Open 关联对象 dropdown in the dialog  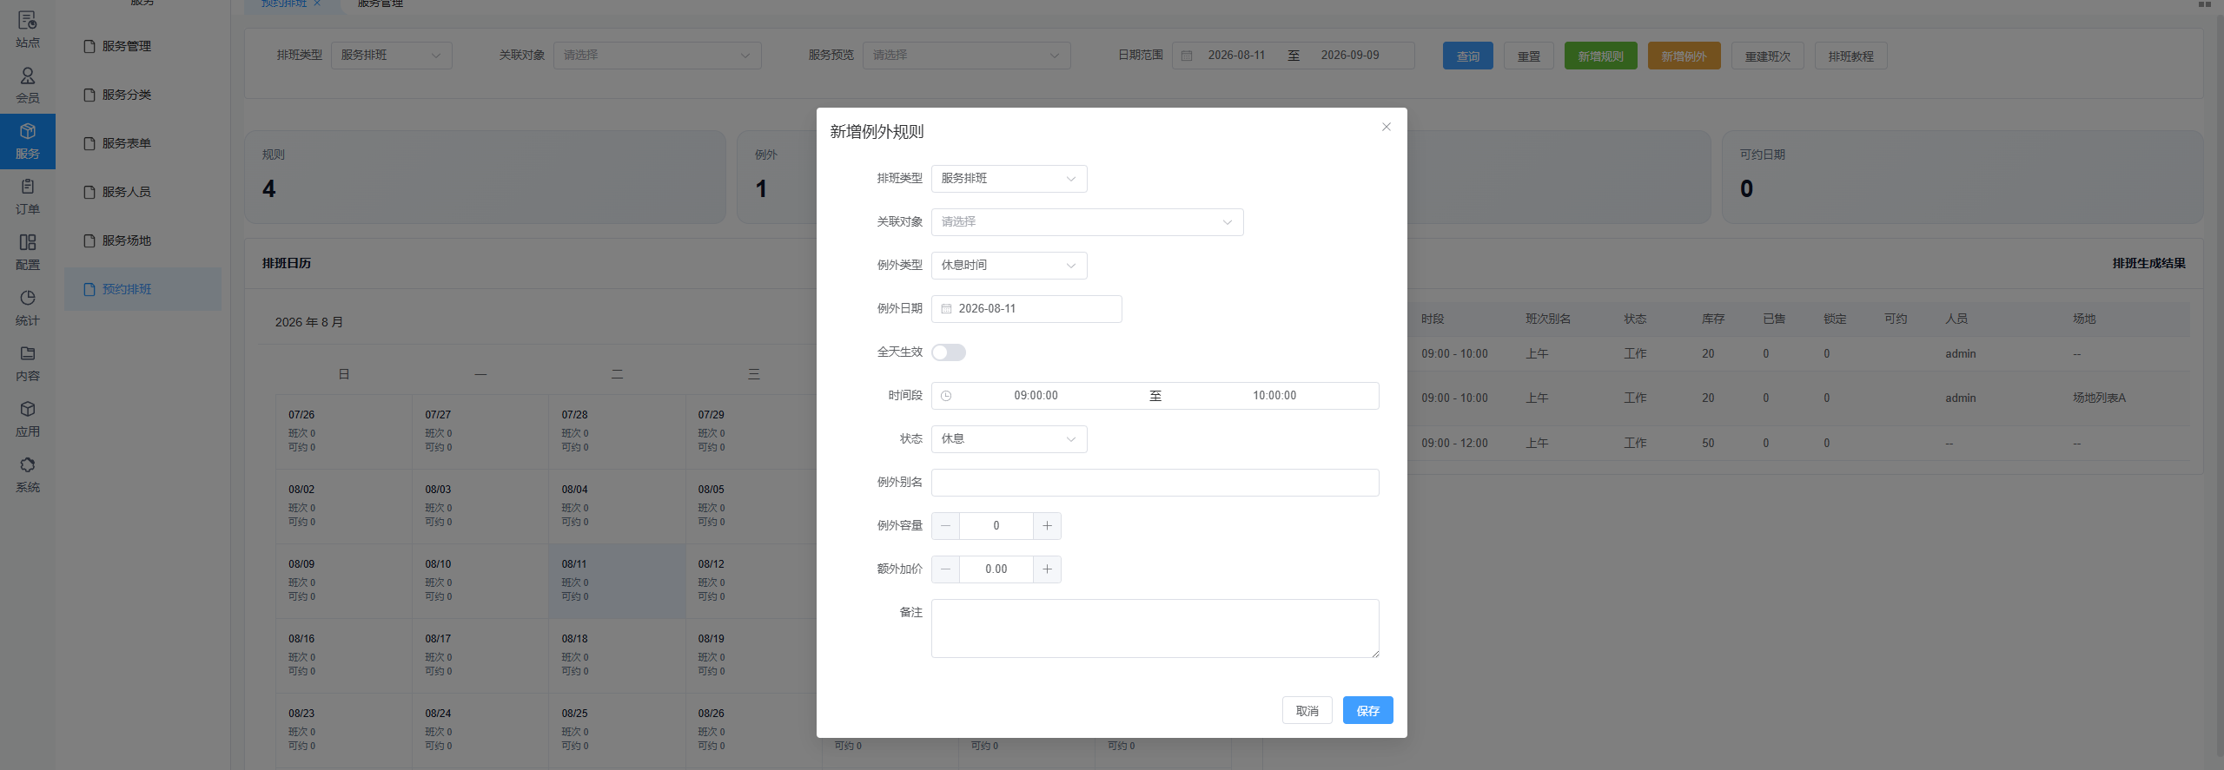pyautogui.click(x=1087, y=222)
